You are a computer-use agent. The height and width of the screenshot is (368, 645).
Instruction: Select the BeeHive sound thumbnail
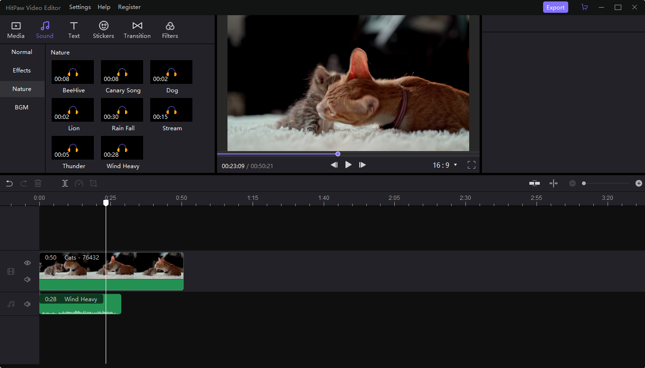(73, 72)
